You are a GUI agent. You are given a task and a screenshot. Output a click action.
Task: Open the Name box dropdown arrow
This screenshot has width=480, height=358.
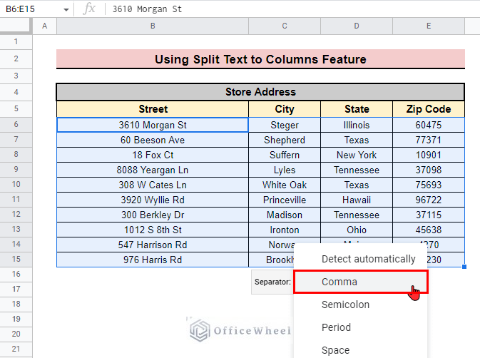click(66, 9)
